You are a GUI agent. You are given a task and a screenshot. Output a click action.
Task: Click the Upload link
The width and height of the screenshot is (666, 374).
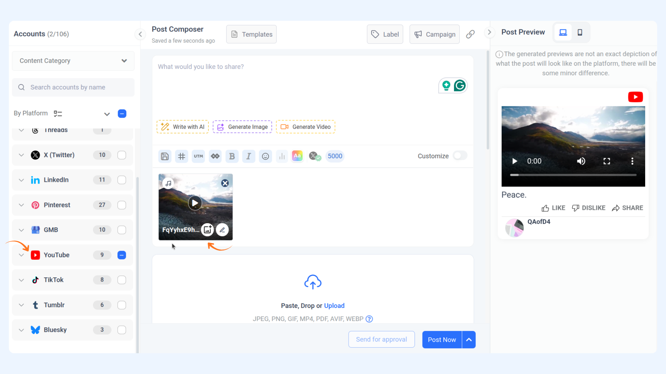334,306
